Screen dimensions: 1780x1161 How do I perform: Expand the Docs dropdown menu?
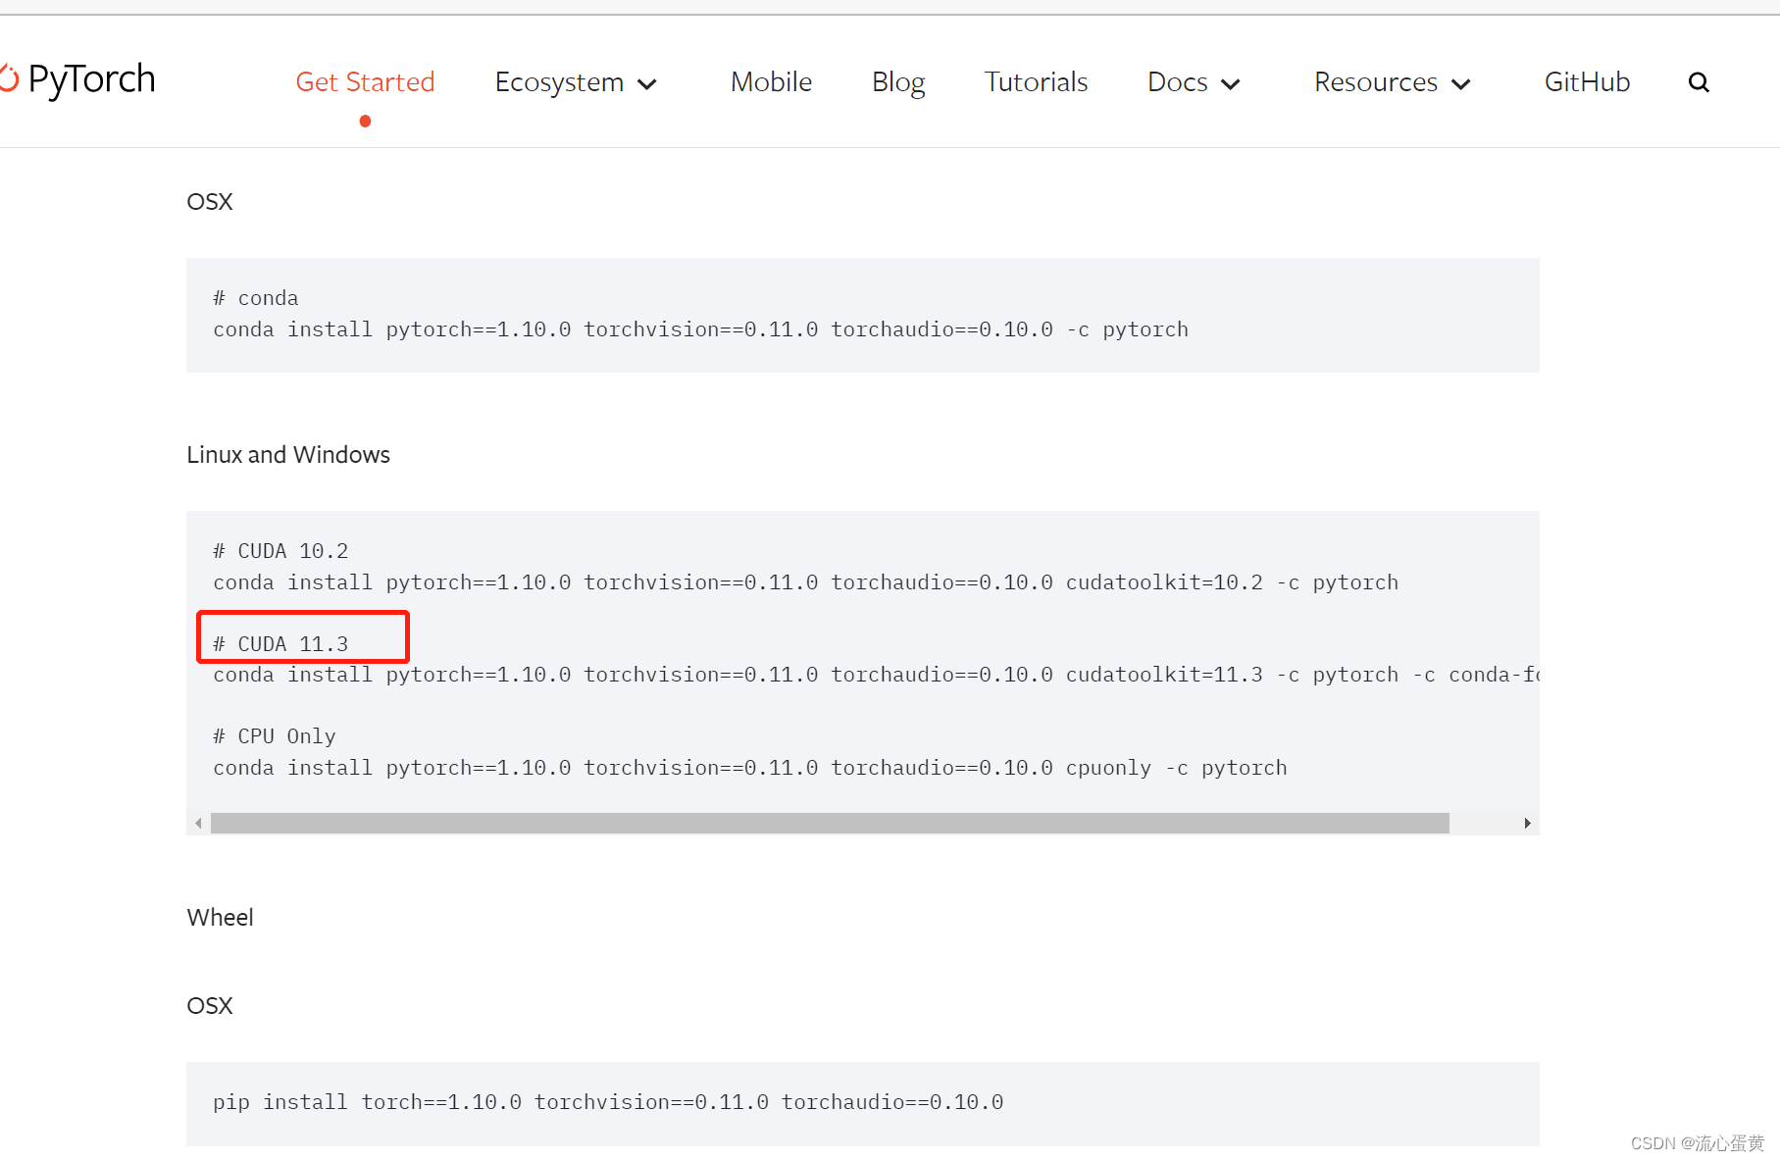click(x=1195, y=82)
